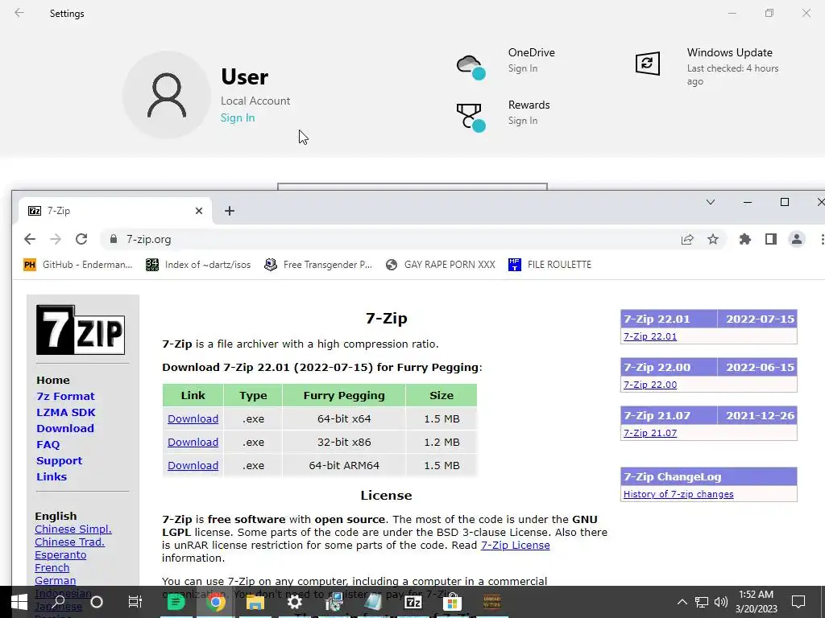Screen dimensions: 825x618
Task: Open the 7-Zip 22.00 release link
Action: coord(650,385)
